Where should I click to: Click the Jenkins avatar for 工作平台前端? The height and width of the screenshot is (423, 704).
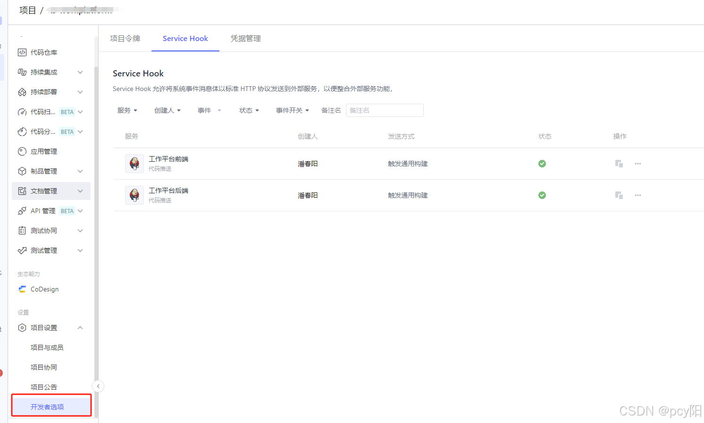click(134, 163)
